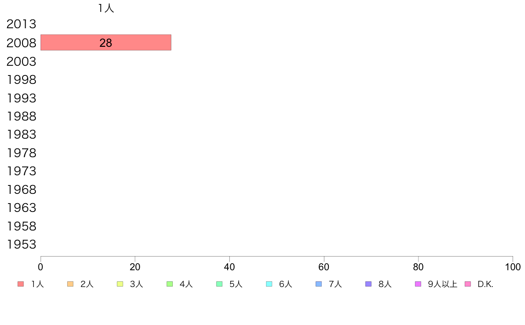Click the 40 axis tick label
The width and height of the screenshot is (525, 325).
[229, 267]
